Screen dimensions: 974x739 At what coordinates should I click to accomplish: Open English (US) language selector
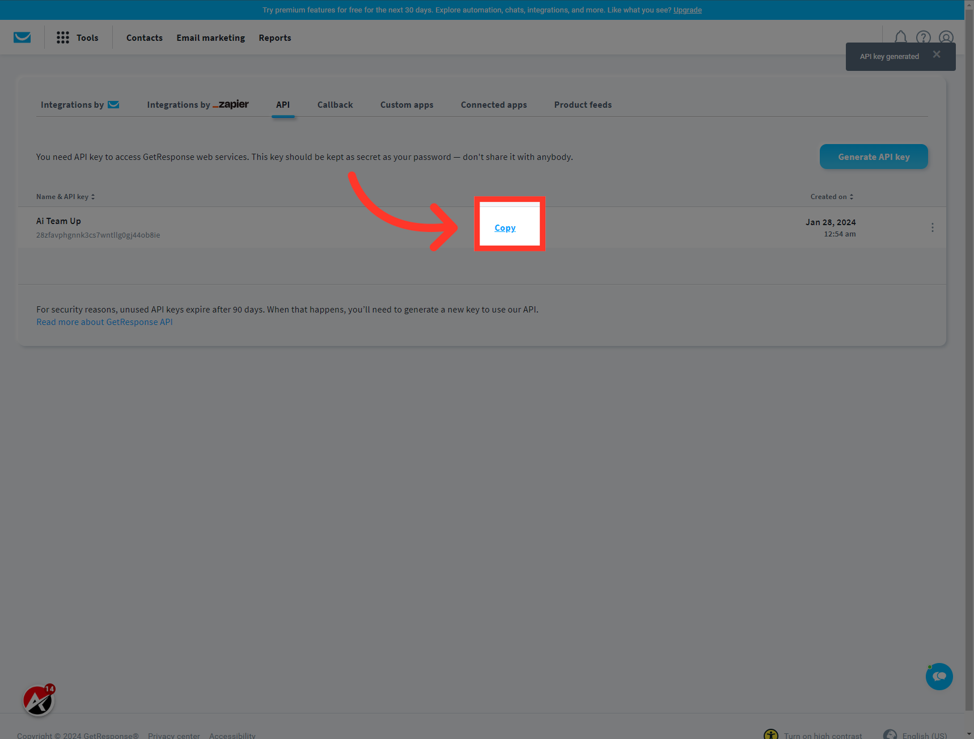pyautogui.click(x=925, y=735)
